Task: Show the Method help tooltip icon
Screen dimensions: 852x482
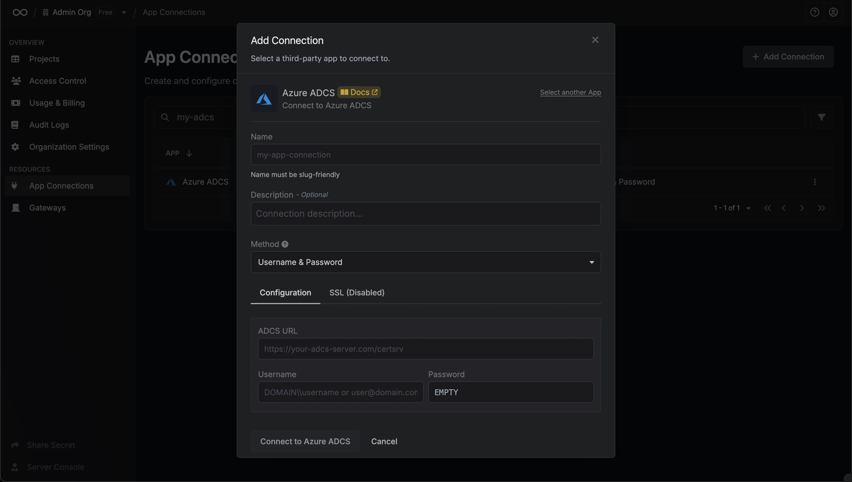Action: pyautogui.click(x=285, y=244)
